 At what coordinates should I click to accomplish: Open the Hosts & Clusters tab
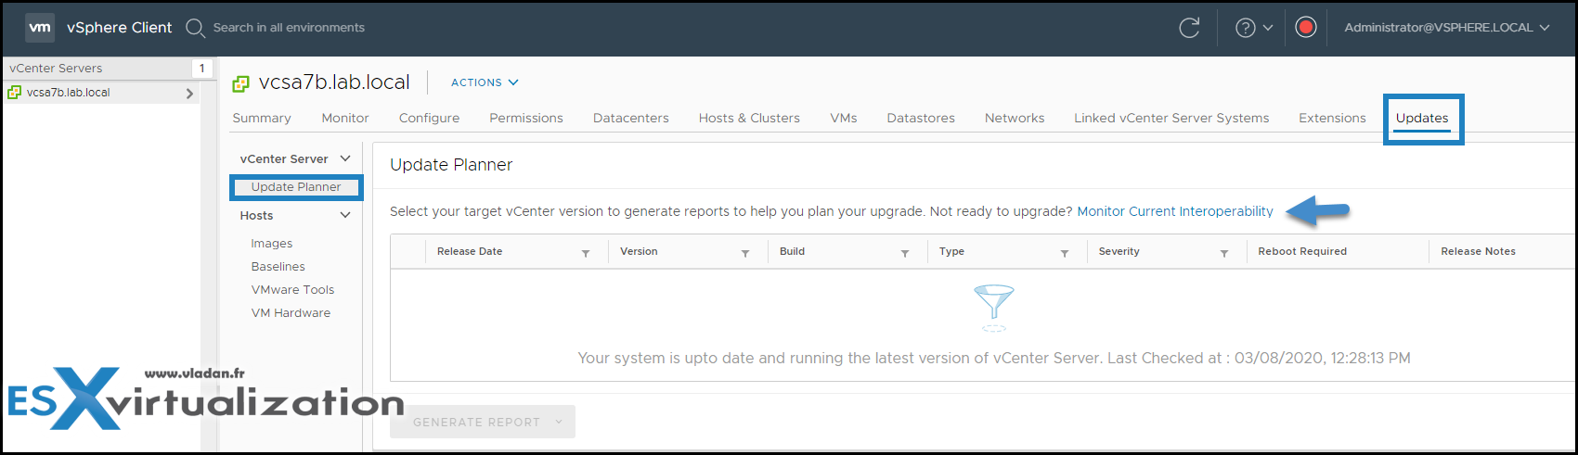tap(749, 118)
